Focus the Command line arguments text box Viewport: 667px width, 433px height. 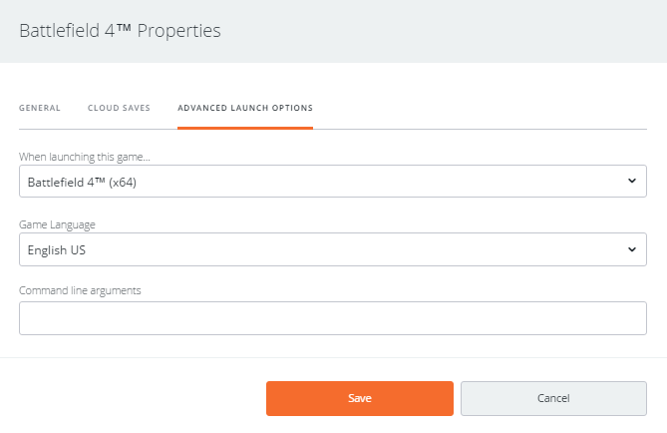pos(333,318)
